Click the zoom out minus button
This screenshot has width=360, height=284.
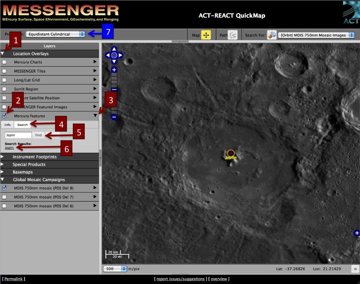click(x=114, y=117)
